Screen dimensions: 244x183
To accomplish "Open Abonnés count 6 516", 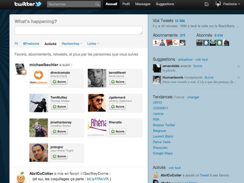I will [x=218, y=35].
